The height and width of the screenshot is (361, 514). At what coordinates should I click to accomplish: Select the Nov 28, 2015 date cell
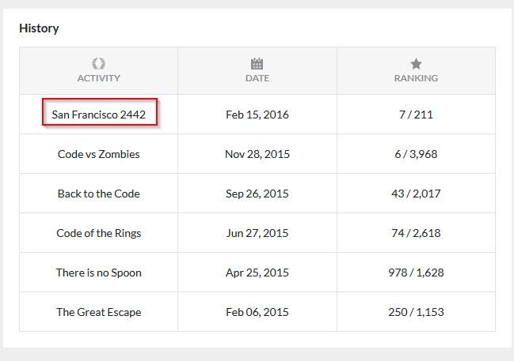(x=257, y=154)
